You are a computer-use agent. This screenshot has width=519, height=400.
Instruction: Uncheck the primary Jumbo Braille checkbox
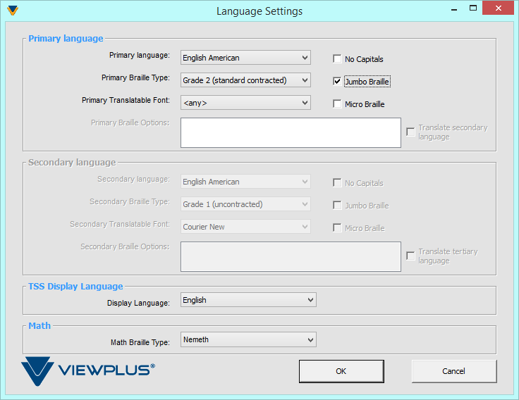pyautogui.click(x=338, y=82)
